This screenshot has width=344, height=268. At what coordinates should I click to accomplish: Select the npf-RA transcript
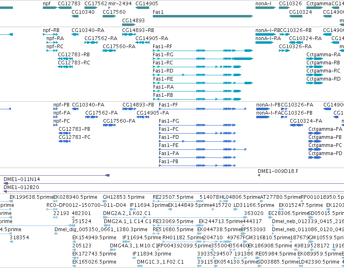[52, 43]
